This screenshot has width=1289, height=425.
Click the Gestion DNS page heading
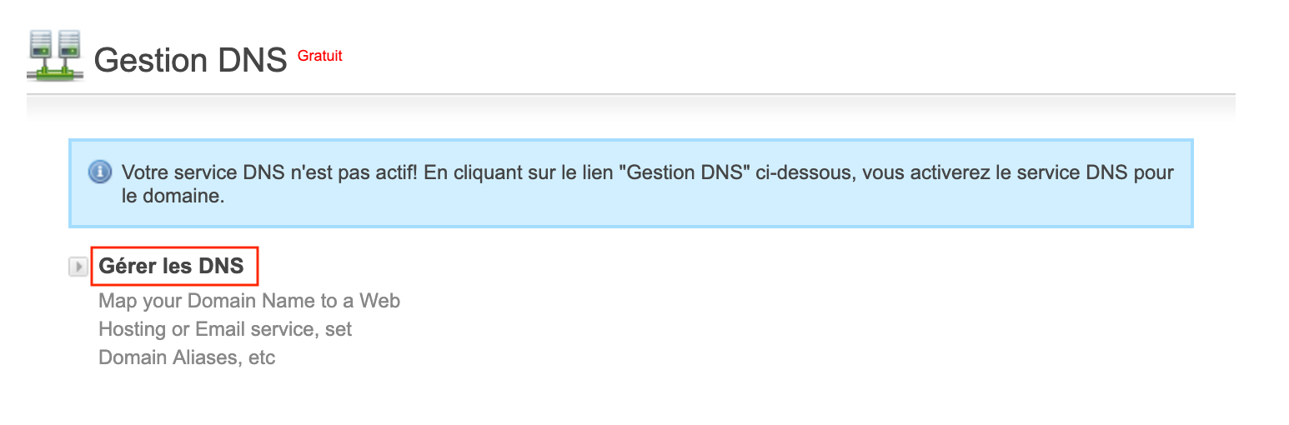tap(190, 61)
